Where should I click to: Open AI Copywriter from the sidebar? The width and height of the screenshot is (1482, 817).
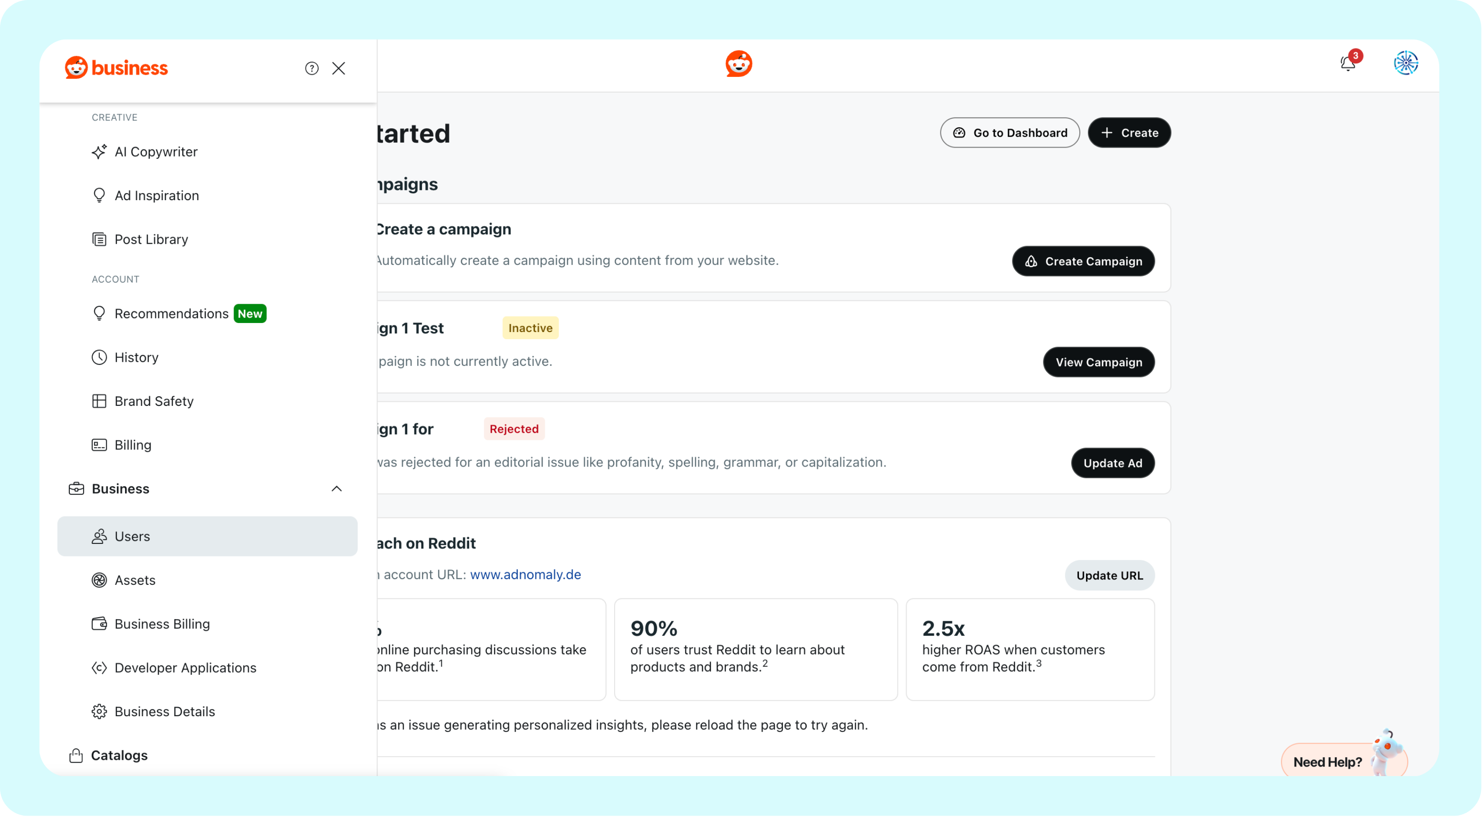pyautogui.click(x=155, y=152)
